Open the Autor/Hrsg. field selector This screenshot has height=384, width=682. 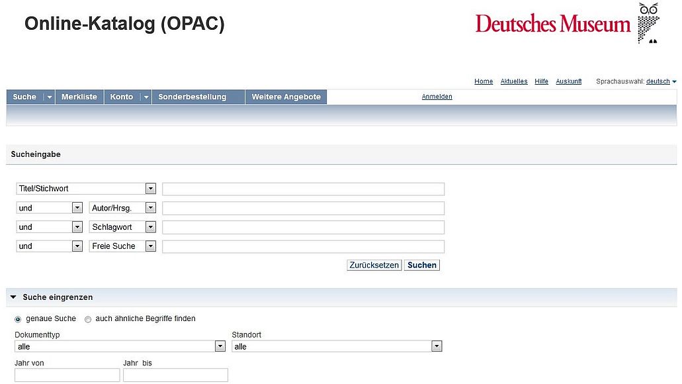click(x=150, y=207)
